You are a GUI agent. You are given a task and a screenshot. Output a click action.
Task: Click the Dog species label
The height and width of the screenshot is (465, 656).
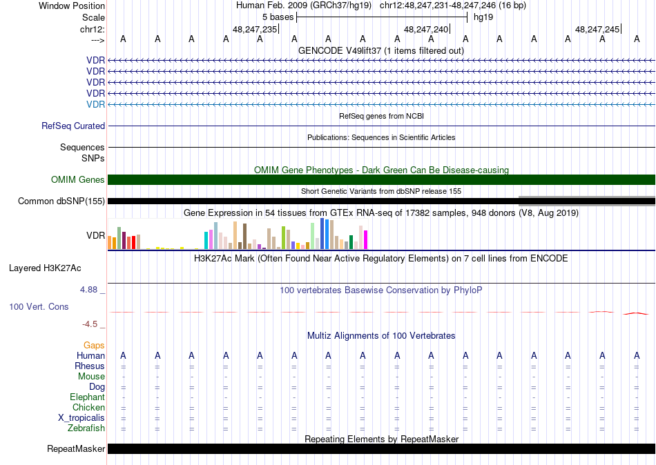tap(97, 387)
